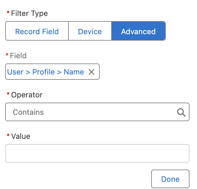Click the Contains operator text
This screenshot has width=197, height=189.
pyautogui.click(x=28, y=112)
